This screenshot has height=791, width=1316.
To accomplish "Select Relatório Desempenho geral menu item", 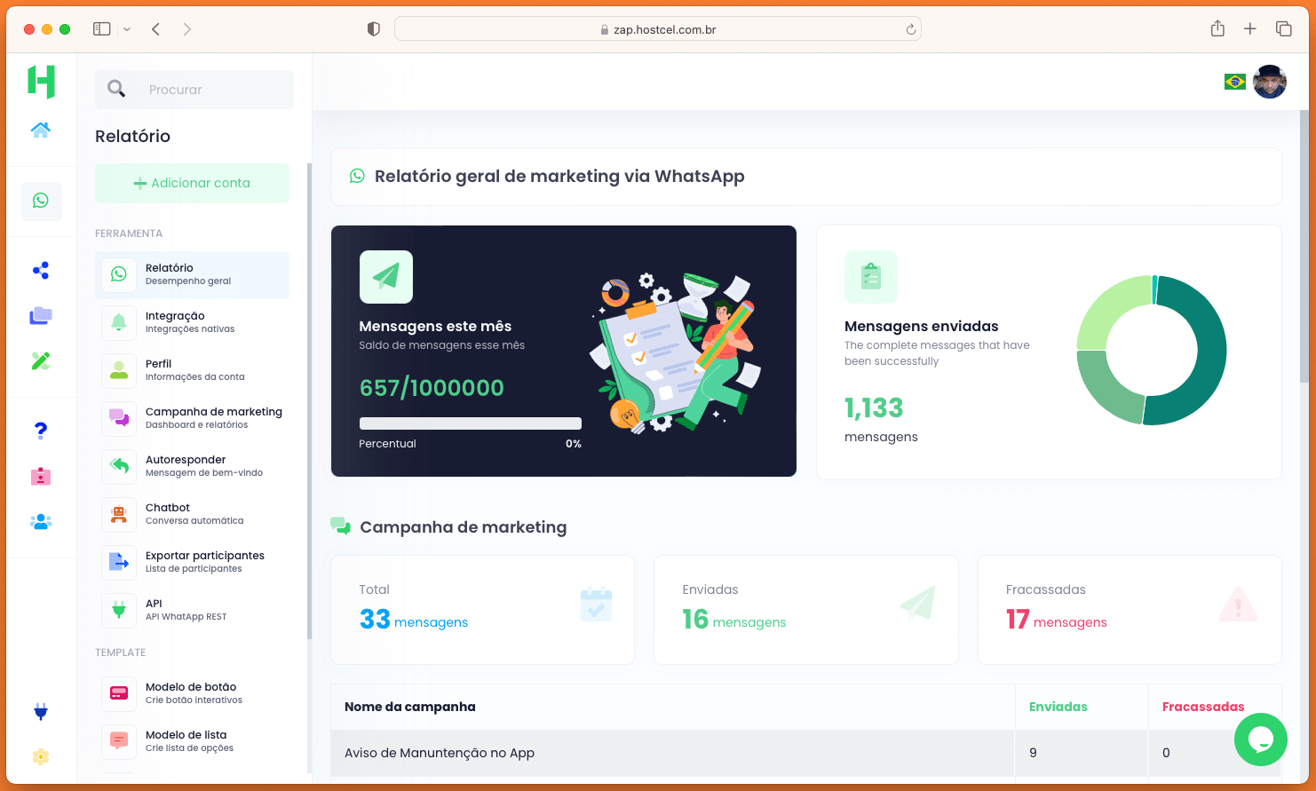I will [x=193, y=274].
